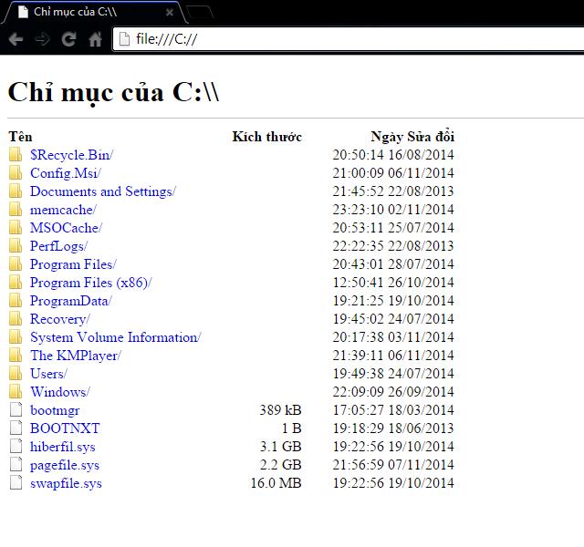This screenshot has width=584, height=547.
Task: Click the folder icon beside $Recycle.Bin/
Action: (16, 155)
